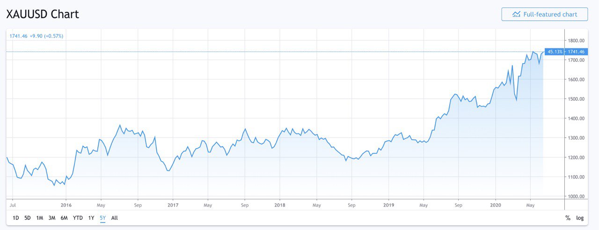Click the XAUUSD Chart heading

(43, 14)
